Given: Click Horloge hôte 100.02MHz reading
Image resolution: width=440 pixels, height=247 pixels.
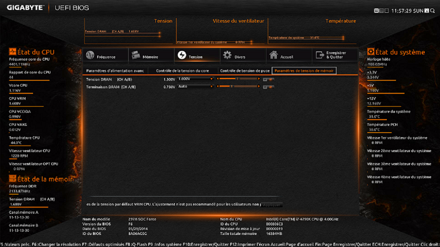Looking at the screenshot, I should 379,62.
